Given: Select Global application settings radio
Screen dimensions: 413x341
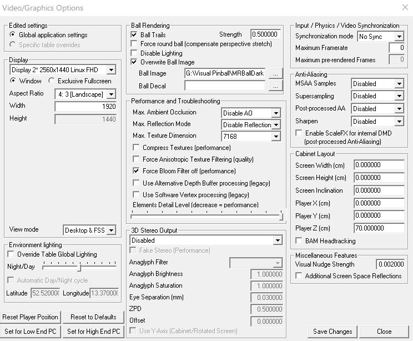Looking at the screenshot, I should click(12, 34).
